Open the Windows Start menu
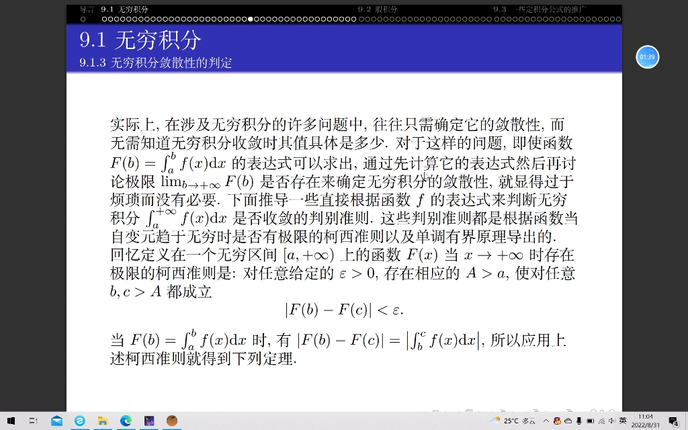688x430 pixels. 11,420
